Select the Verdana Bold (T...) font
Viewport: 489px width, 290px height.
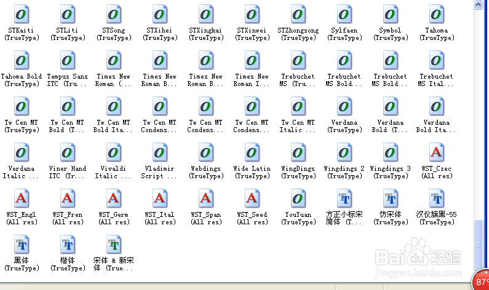click(x=391, y=106)
